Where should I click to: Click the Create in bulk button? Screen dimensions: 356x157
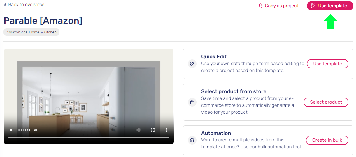tap(327, 140)
